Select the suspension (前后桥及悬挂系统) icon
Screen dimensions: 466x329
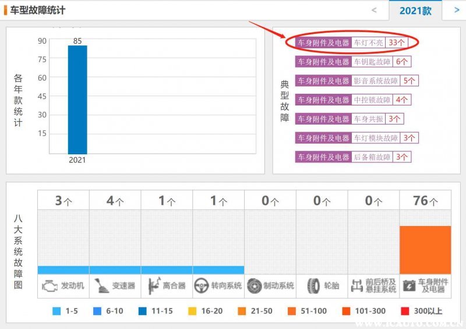pyautogui.click(x=357, y=286)
